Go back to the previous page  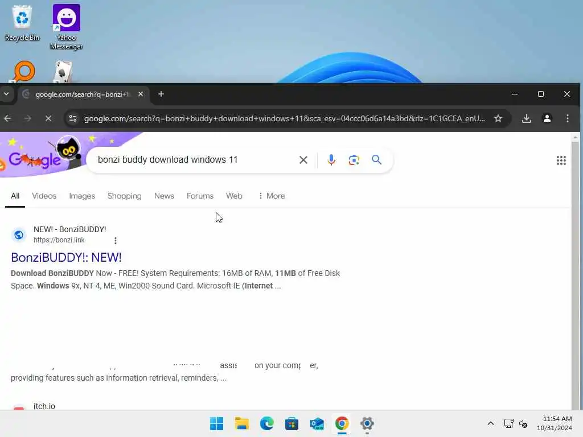[x=8, y=118]
